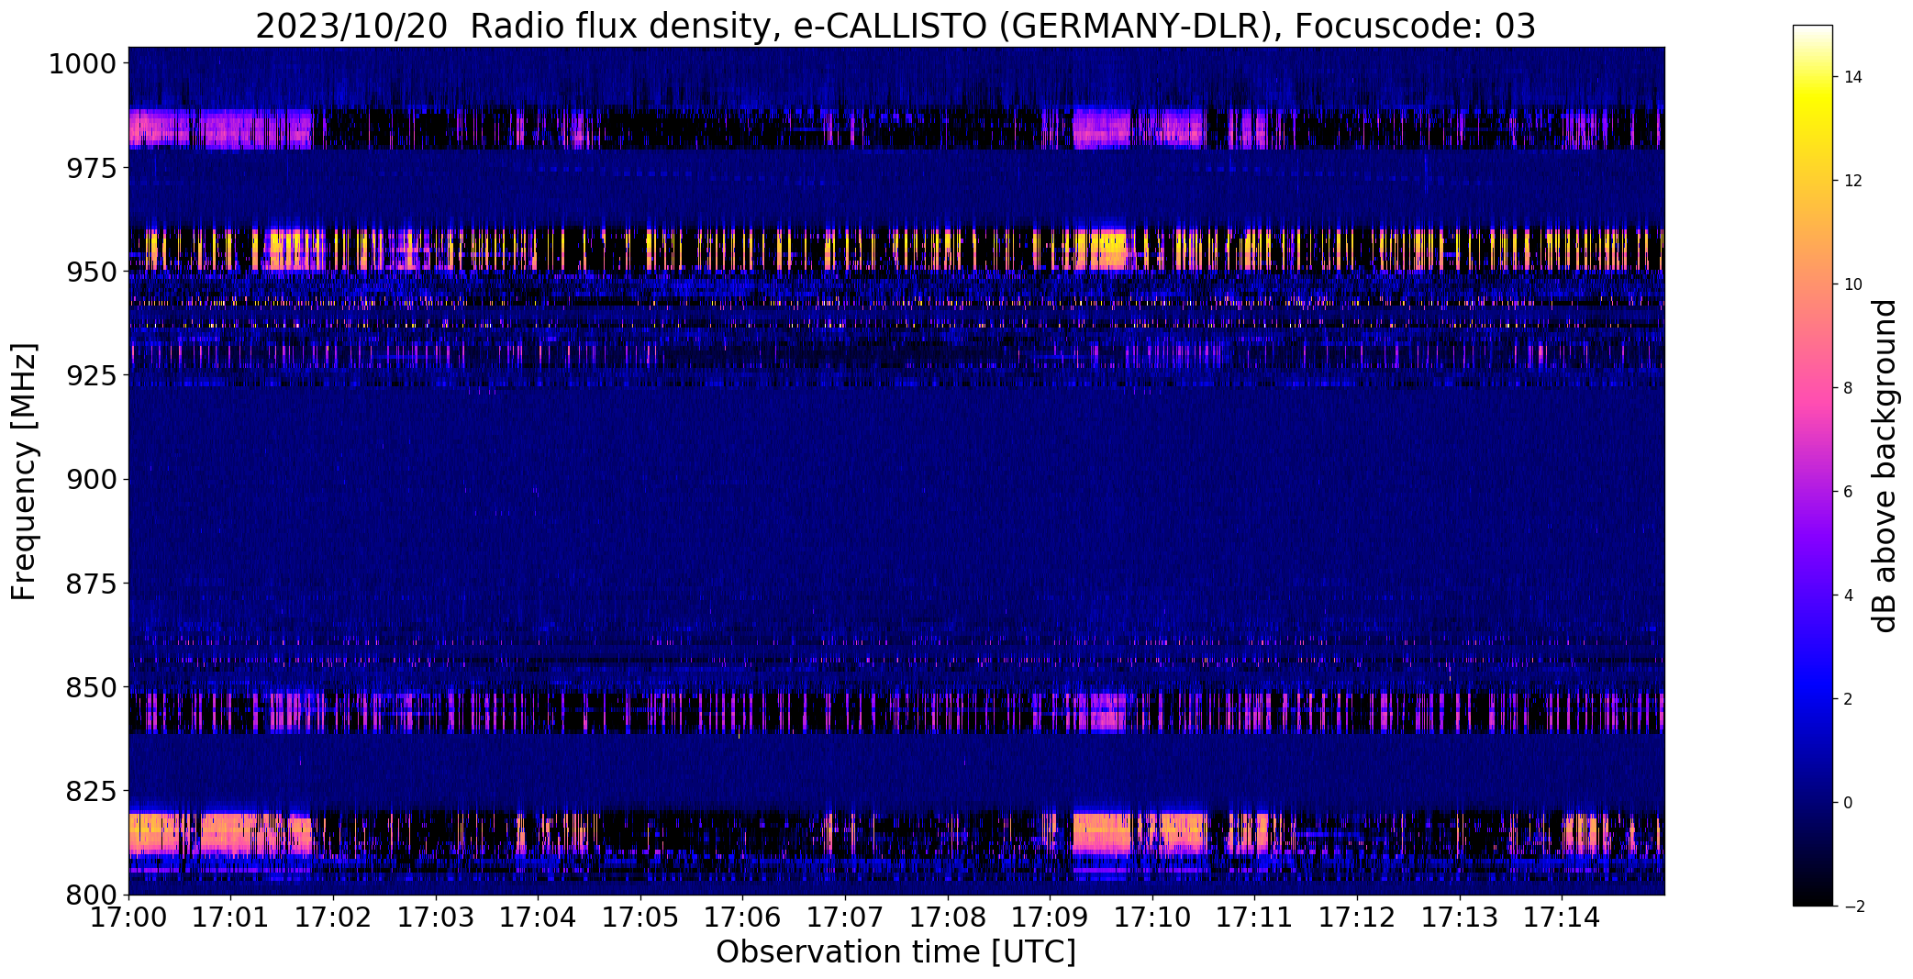Image resolution: width=1913 pixels, height=979 pixels.
Task: Click the 800 MHz frequency tick label
Action: 91,894
